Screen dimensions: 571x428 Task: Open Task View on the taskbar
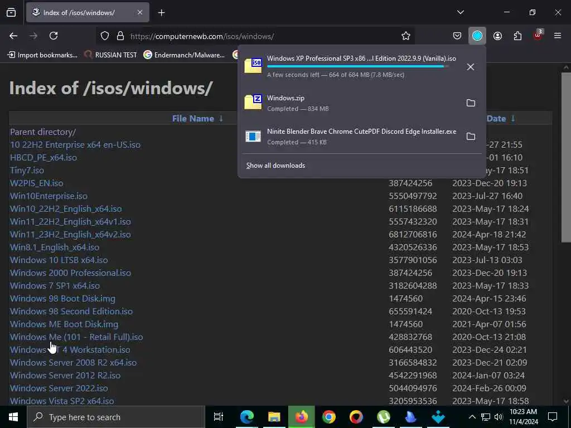point(219,417)
